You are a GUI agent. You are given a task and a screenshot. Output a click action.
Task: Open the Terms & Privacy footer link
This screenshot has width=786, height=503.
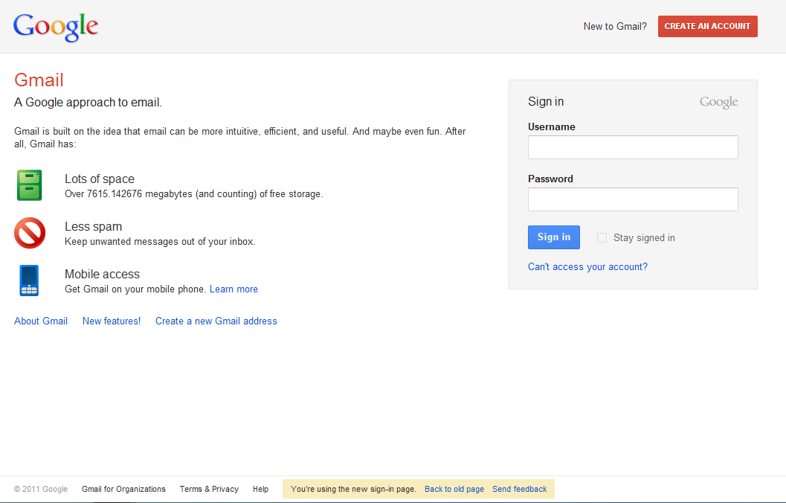pos(209,489)
